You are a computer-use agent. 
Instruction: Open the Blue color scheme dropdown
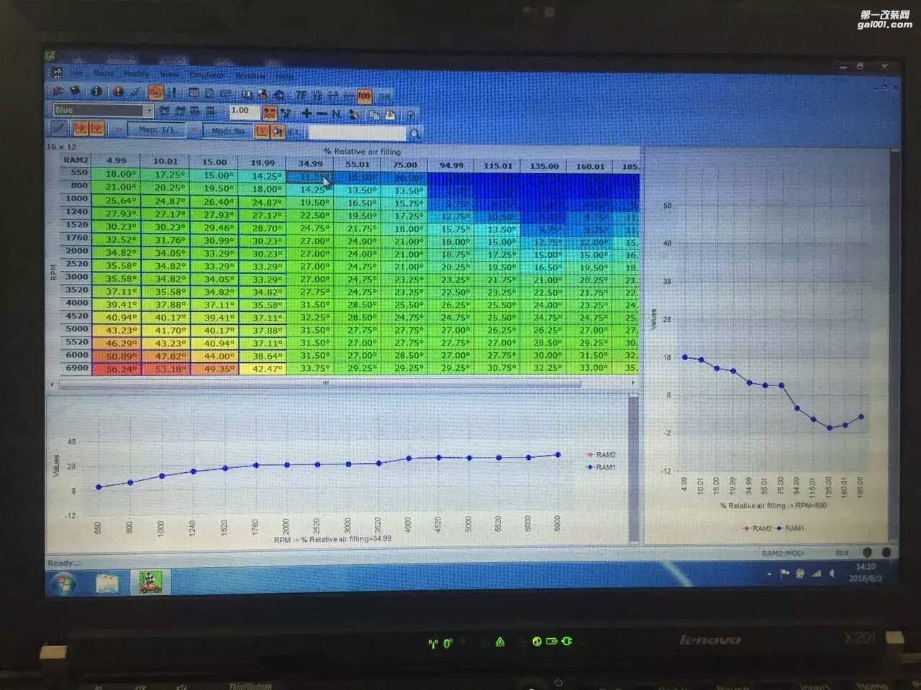[x=149, y=111]
